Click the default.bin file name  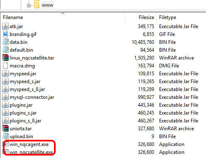click(x=21, y=50)
